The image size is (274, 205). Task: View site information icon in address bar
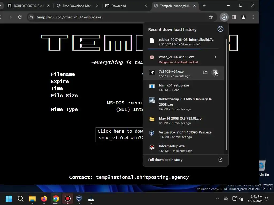click(31, 17)
